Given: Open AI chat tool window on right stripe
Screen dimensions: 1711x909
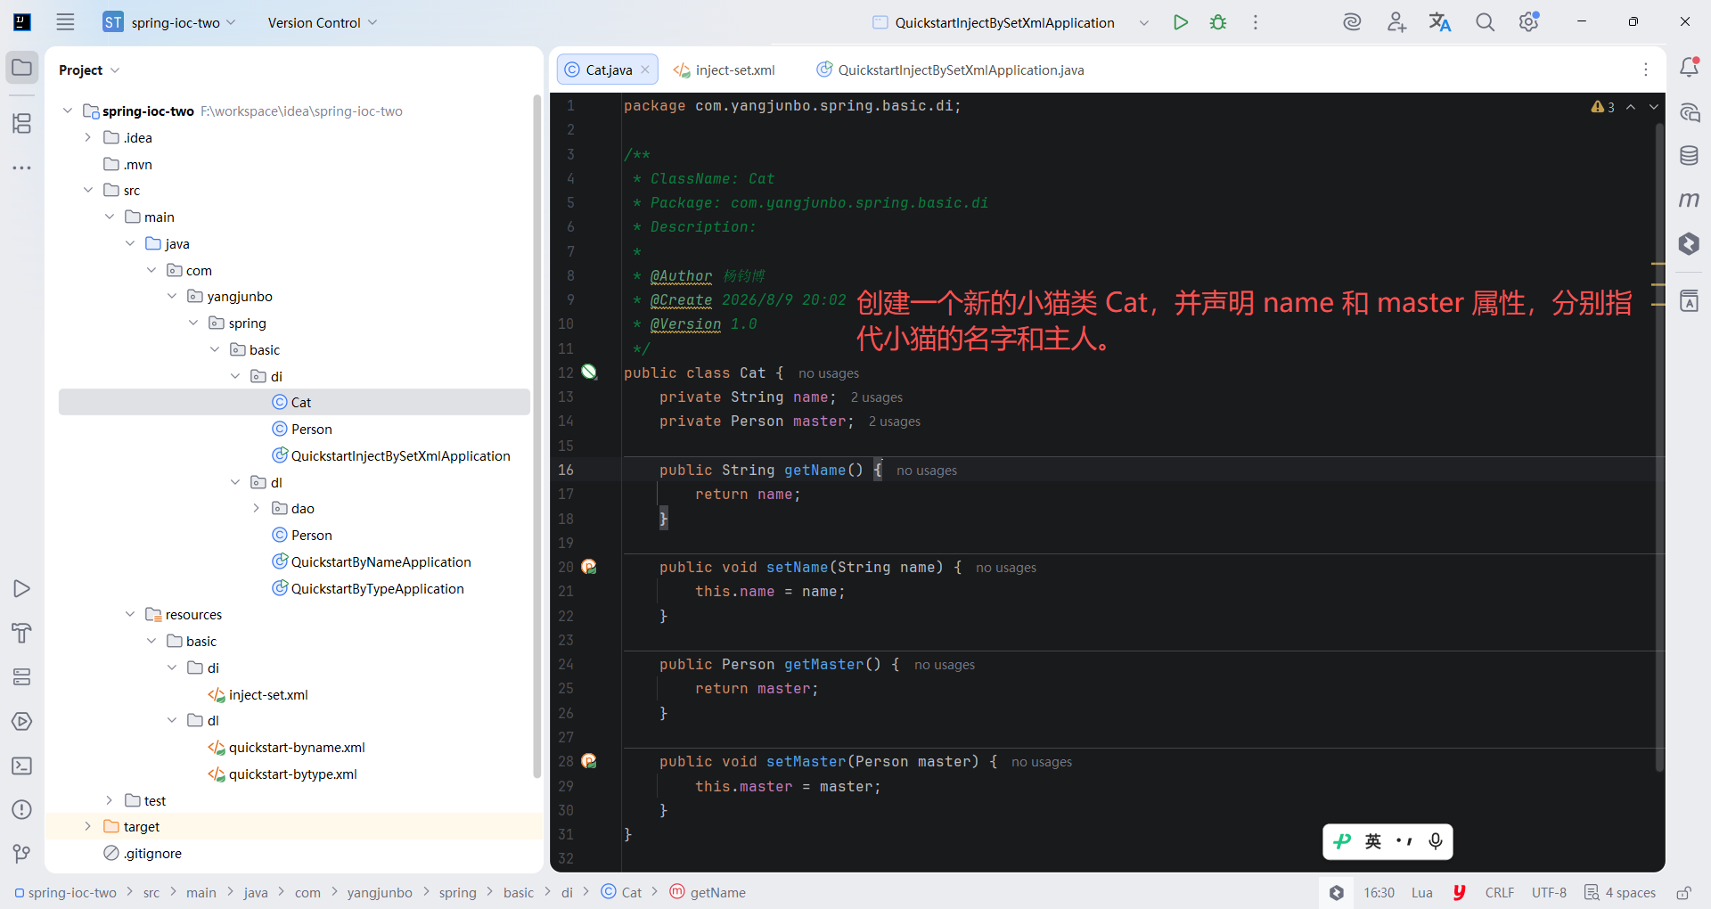Looking at the screenshot, I should [1689, 112].
